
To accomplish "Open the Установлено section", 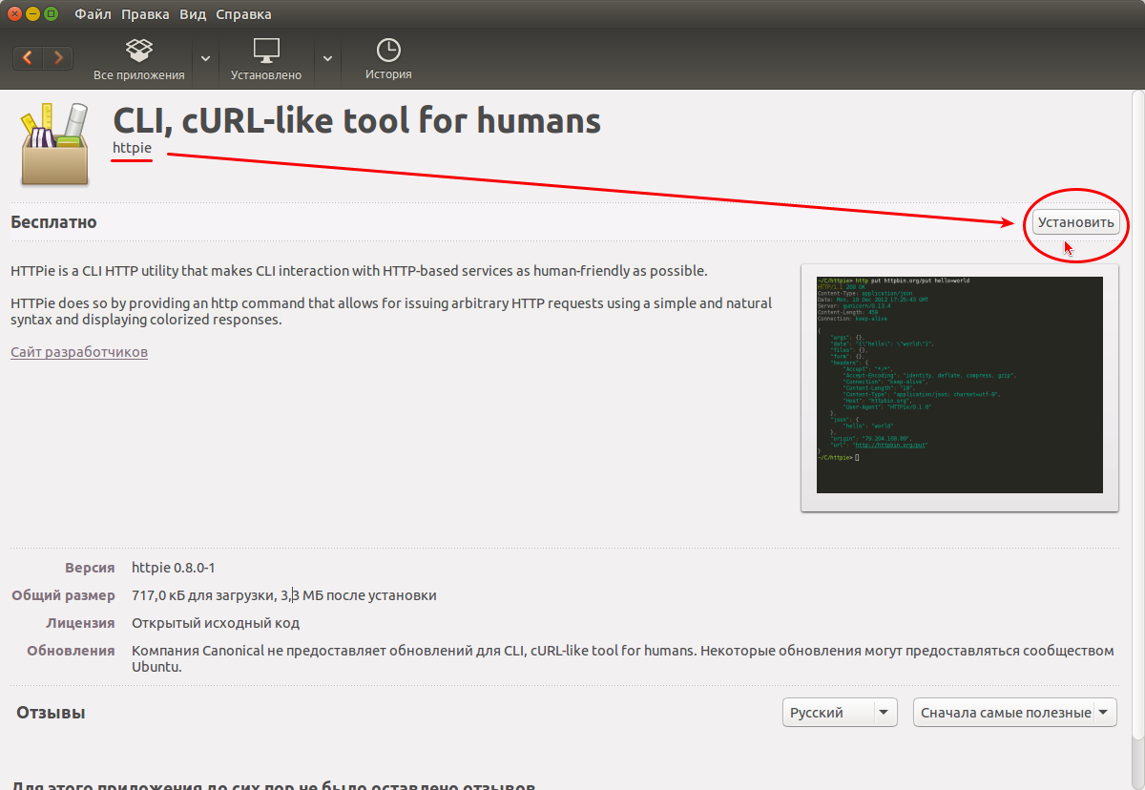I will [266, 59].
